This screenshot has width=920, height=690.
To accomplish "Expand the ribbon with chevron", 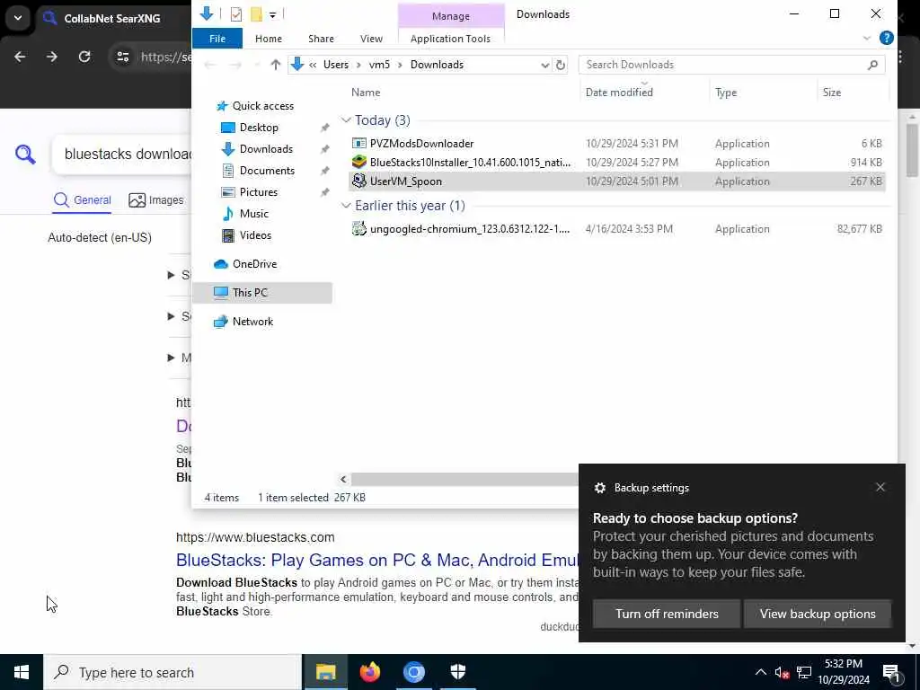I will [867, 38].
